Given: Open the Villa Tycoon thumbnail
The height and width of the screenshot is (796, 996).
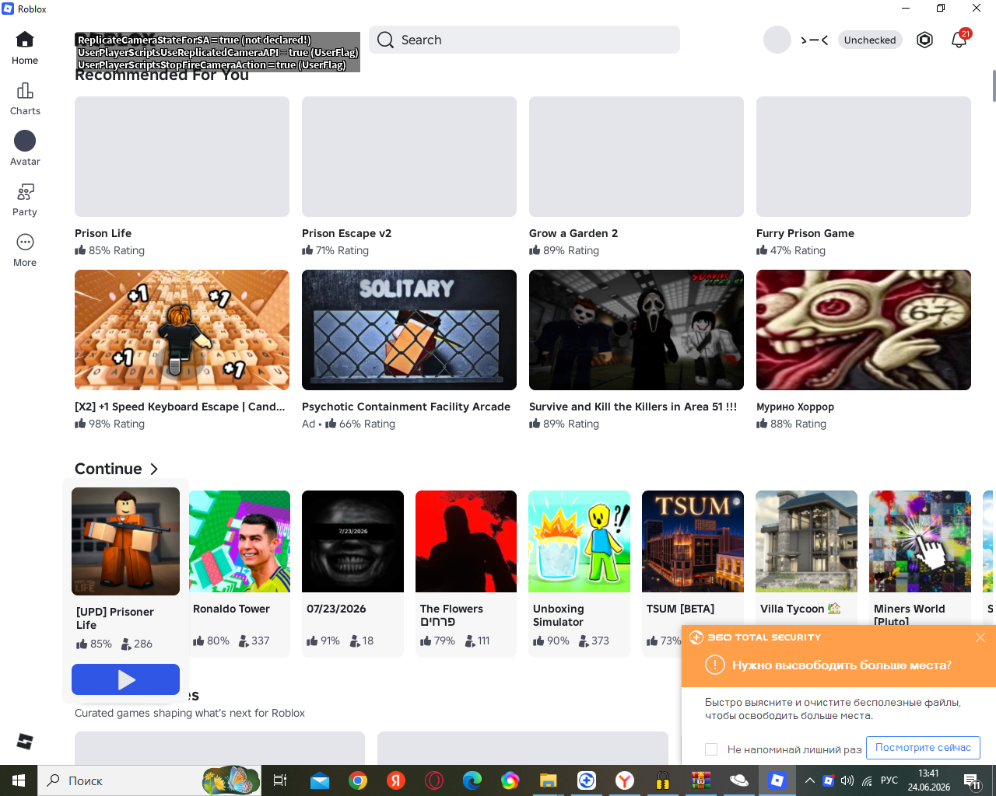Looking at the screenshot, I should [806, 541].
